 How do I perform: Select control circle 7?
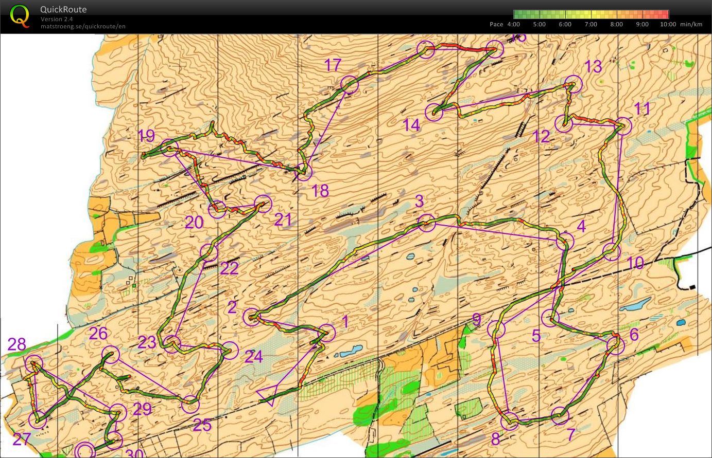point(560,415)
